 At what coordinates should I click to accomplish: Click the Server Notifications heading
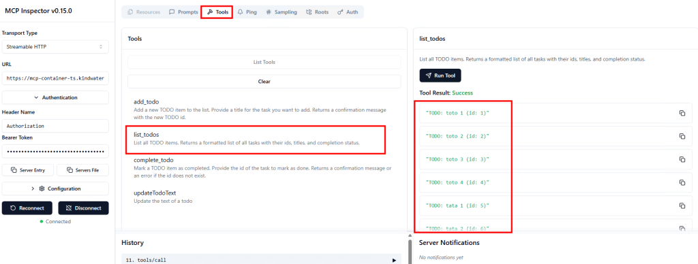tap(449, 243)
